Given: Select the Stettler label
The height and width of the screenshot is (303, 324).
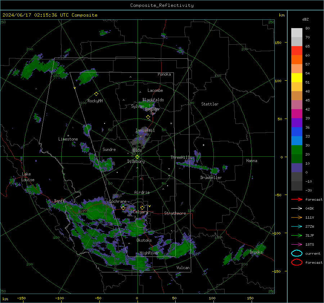Looking at the screenshot, I should (210, 104).
